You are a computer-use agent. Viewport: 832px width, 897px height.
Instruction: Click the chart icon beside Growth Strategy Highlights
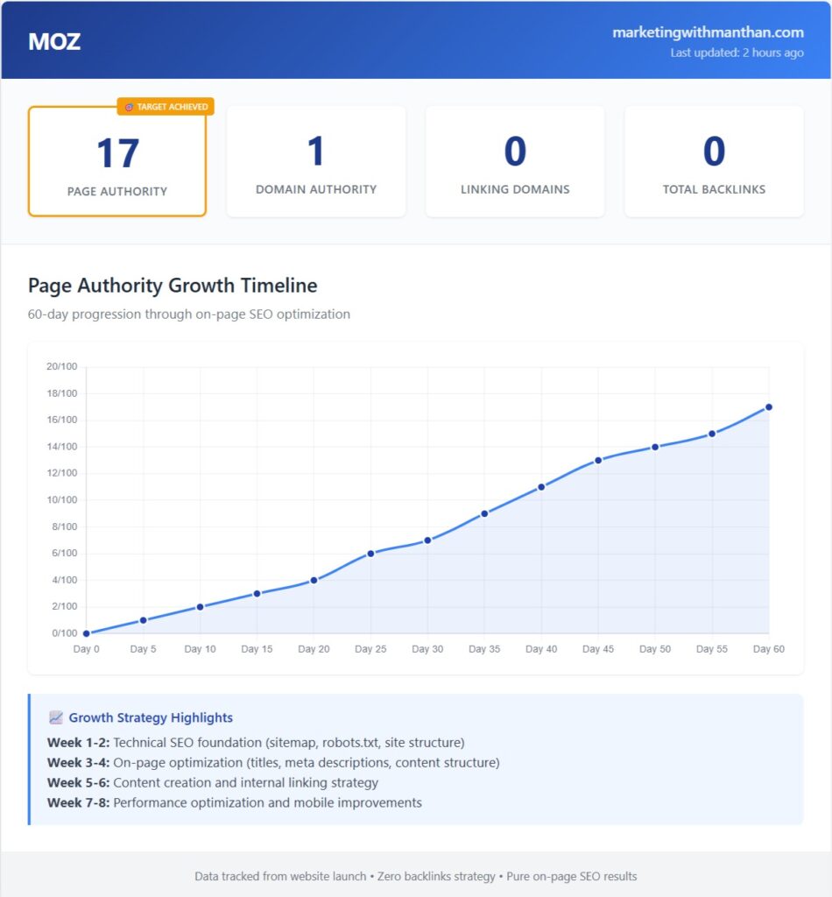tap(55, 717)
